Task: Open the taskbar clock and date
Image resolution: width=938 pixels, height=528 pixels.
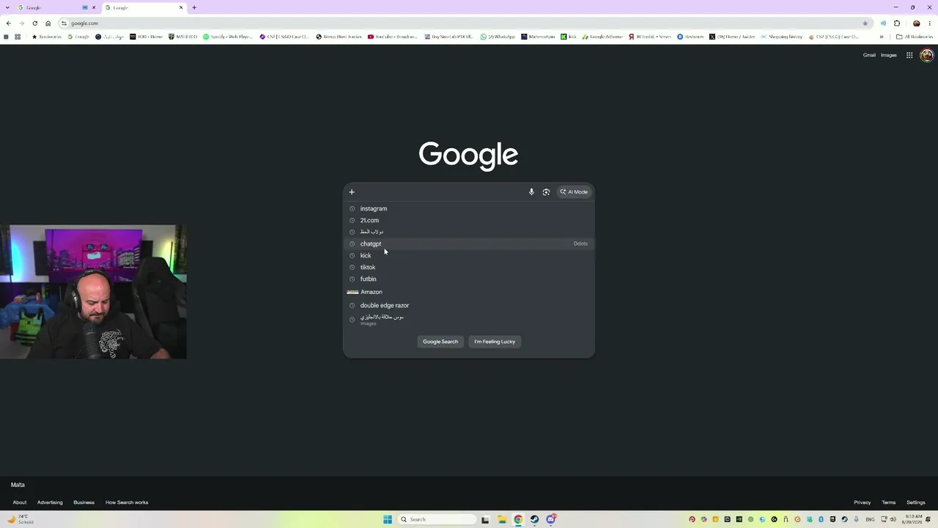Action: click(x=914, y=519)
